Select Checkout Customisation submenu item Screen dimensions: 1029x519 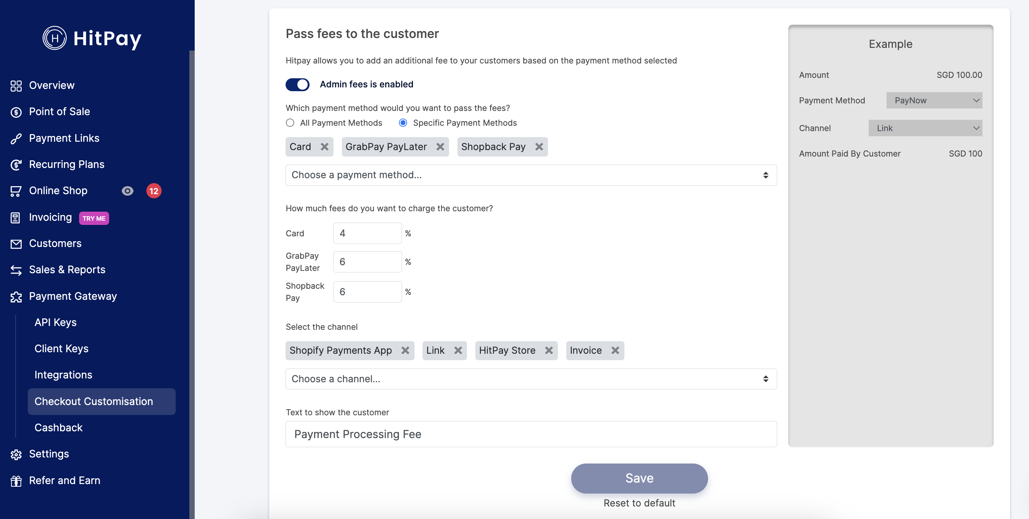coord(102,401)
